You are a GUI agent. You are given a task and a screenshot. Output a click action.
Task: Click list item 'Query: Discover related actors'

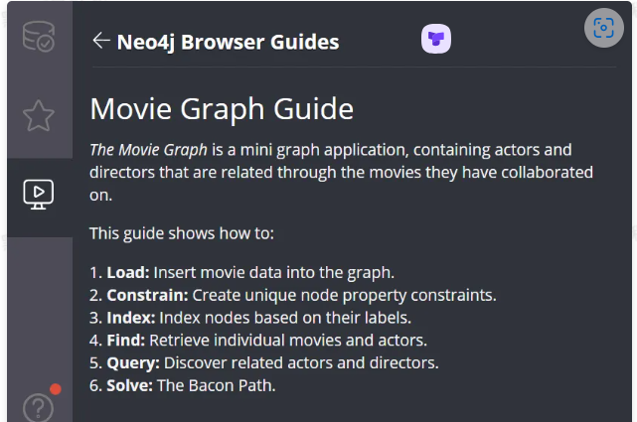[x=264, y=362]
